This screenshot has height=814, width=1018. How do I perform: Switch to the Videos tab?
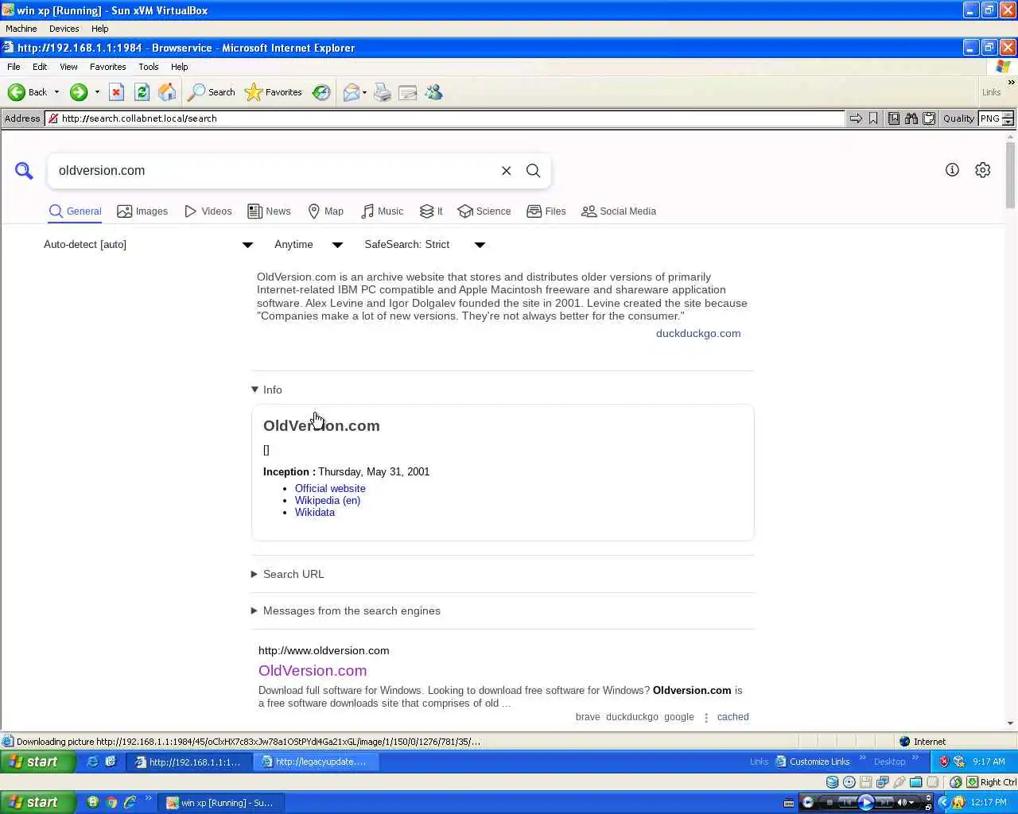[x=208, y=211]
